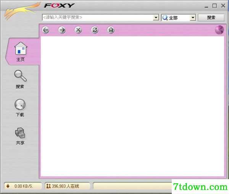Click the purple globe icon
The height and width of the screenshot is (194, 229).
[x=219, y=30]
